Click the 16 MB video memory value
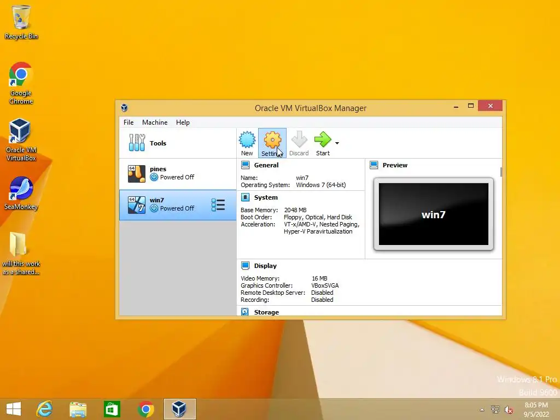The width and height of the screenshot is (560, 420). coord(319,278)
